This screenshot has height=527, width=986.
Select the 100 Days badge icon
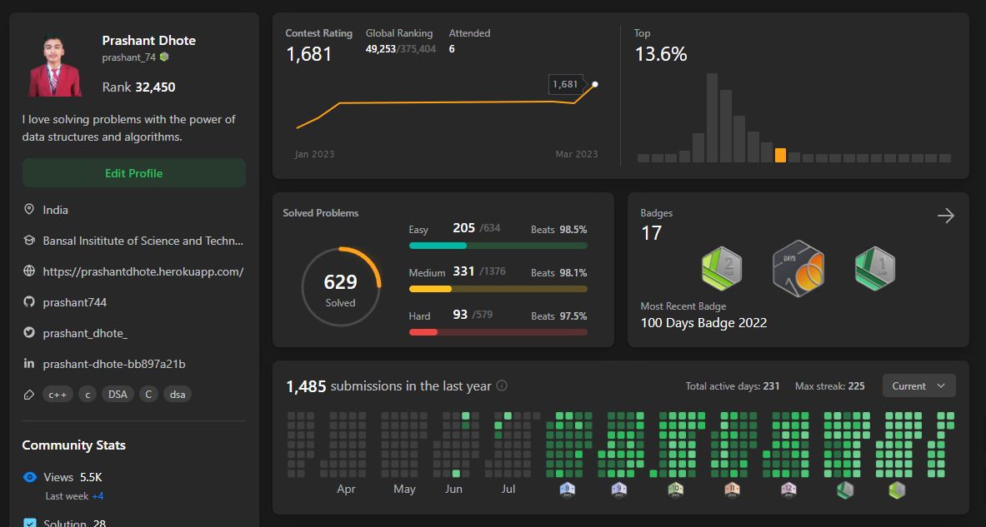pos(798,269)
